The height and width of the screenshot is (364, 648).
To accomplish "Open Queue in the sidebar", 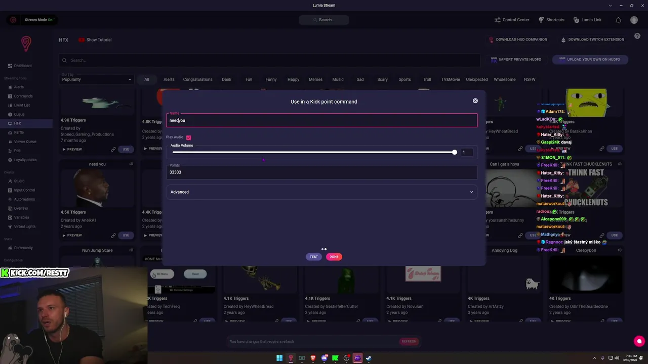I will (x=16, y=114).
